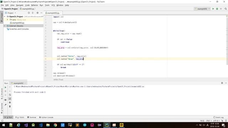Click the CRLF line separator selector
This screenshot has height=128, width=228.
click(x=209, y=121)
